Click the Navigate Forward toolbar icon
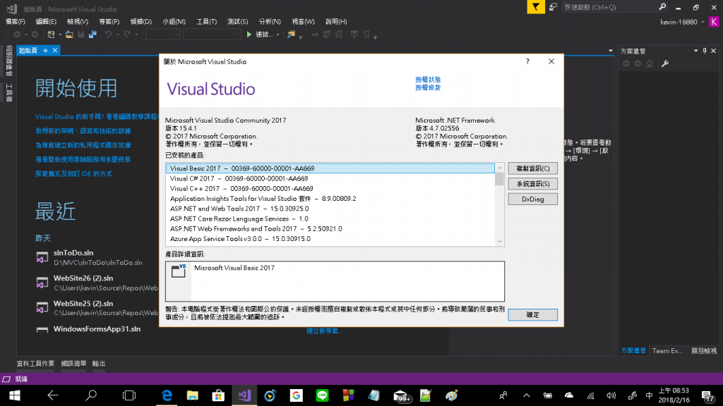The width and height of the screenshot is (723, 406). (35, 35)
